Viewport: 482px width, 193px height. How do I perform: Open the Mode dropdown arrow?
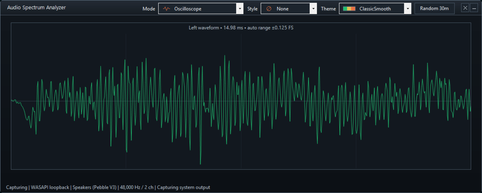coord(240,9)
